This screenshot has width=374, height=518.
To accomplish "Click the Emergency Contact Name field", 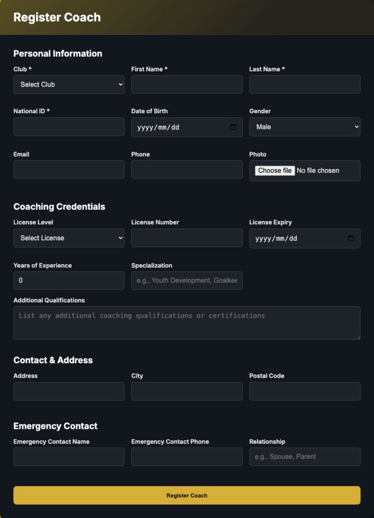I will 69,456.
